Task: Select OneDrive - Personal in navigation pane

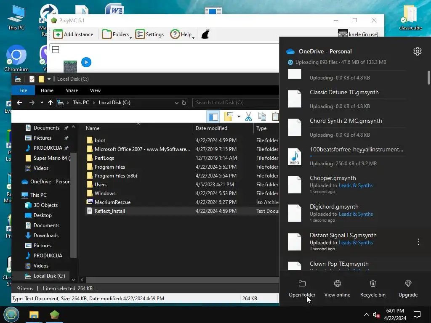Action: [45, 182]
